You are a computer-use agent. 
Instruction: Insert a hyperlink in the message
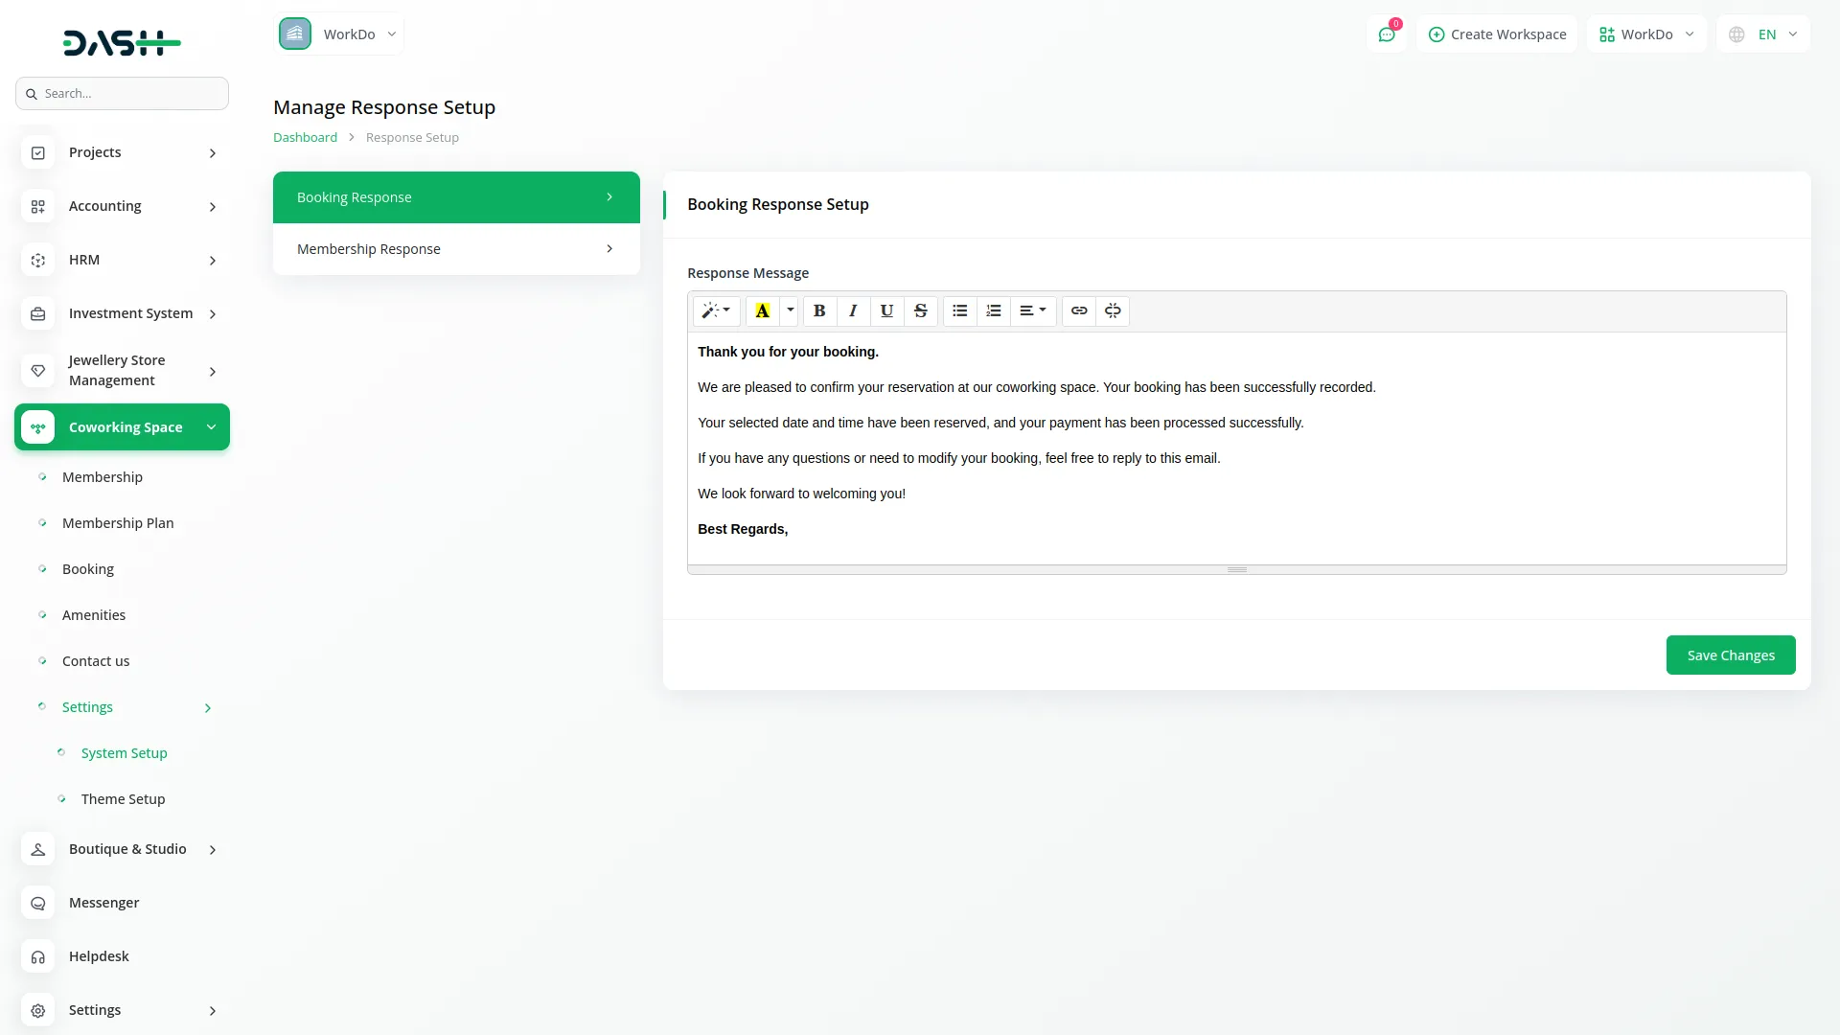pos(1079,310)
